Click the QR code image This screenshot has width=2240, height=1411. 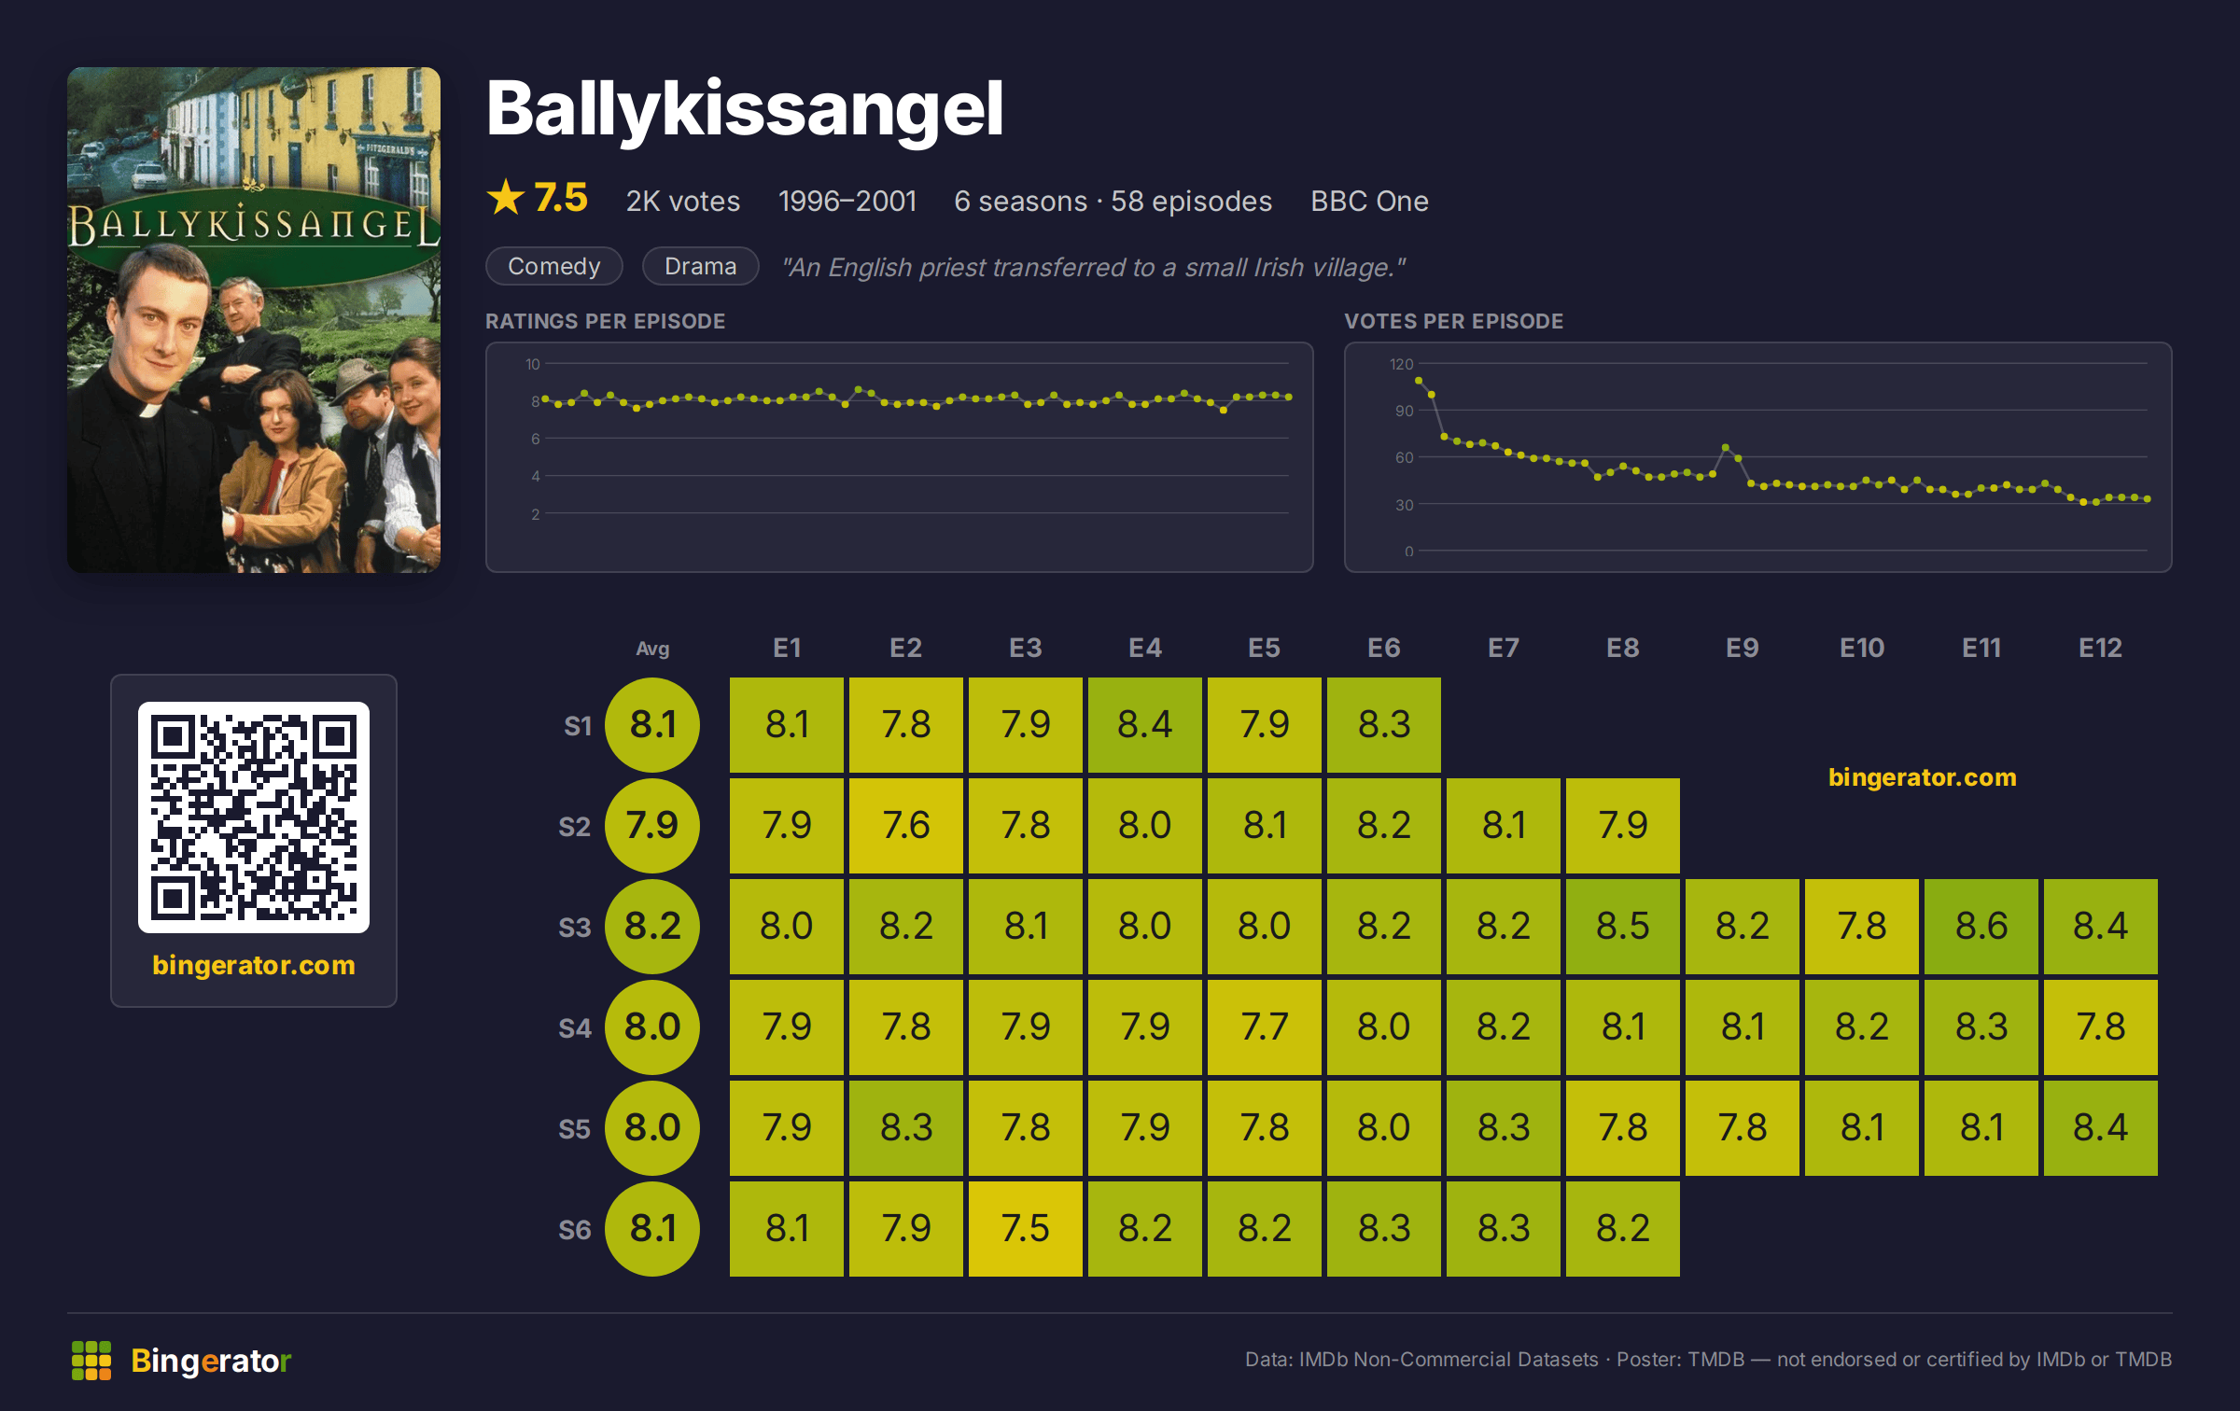pos(254,817)
